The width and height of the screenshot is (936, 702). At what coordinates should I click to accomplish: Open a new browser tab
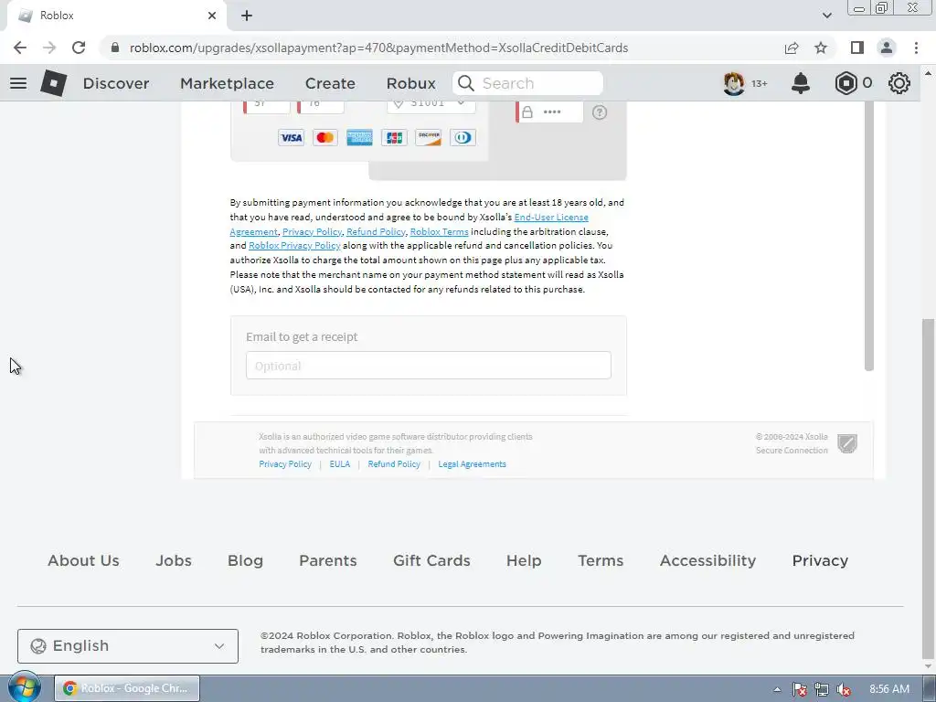[x=247, y=16]
